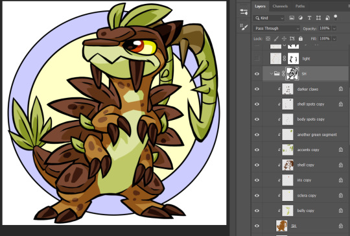Open the Kind filter dropdown

269,18
